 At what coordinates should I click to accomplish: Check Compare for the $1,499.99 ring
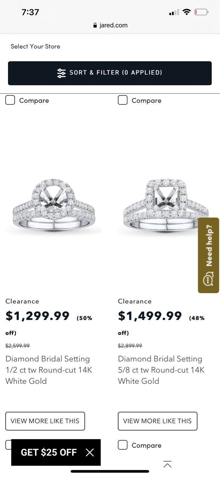tap(123, 100)
